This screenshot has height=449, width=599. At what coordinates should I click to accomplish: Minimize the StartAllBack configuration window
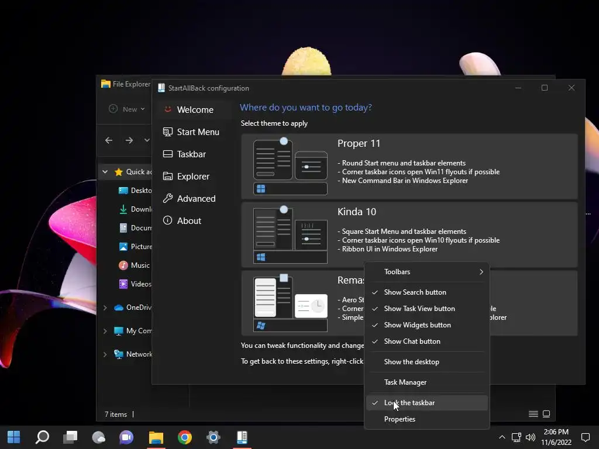click(x=518, y=88)
